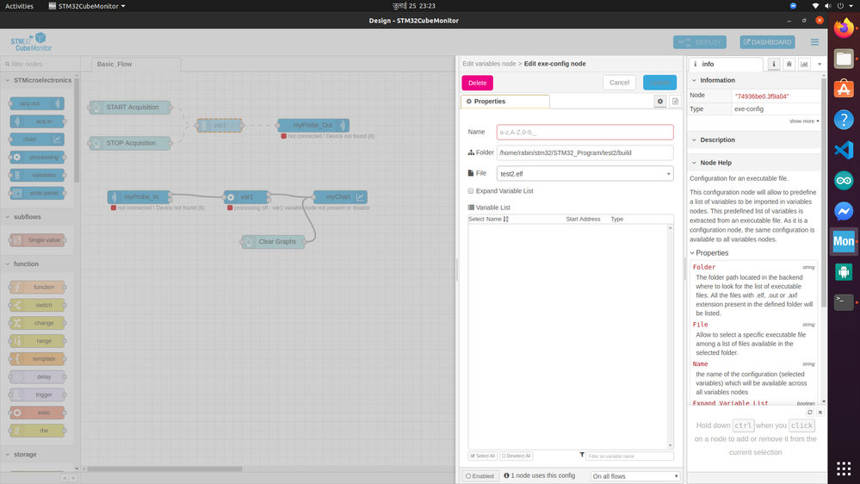This screenshot has width=860, height=484.
Task: Expand 'show more' in Information section
Action: tap(804, 121)
